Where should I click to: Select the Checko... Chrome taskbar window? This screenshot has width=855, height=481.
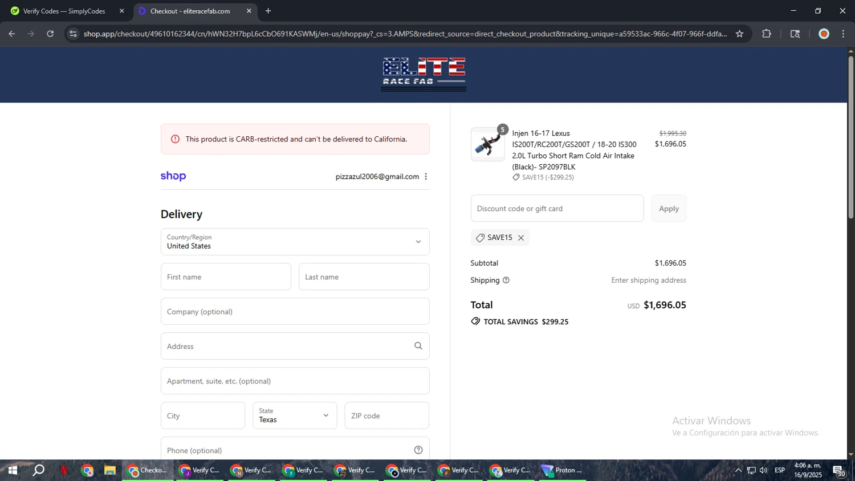(148, 470)
